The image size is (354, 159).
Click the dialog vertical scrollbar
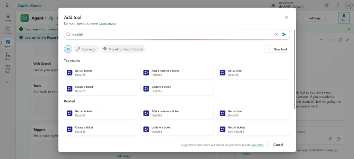point(294,69)
